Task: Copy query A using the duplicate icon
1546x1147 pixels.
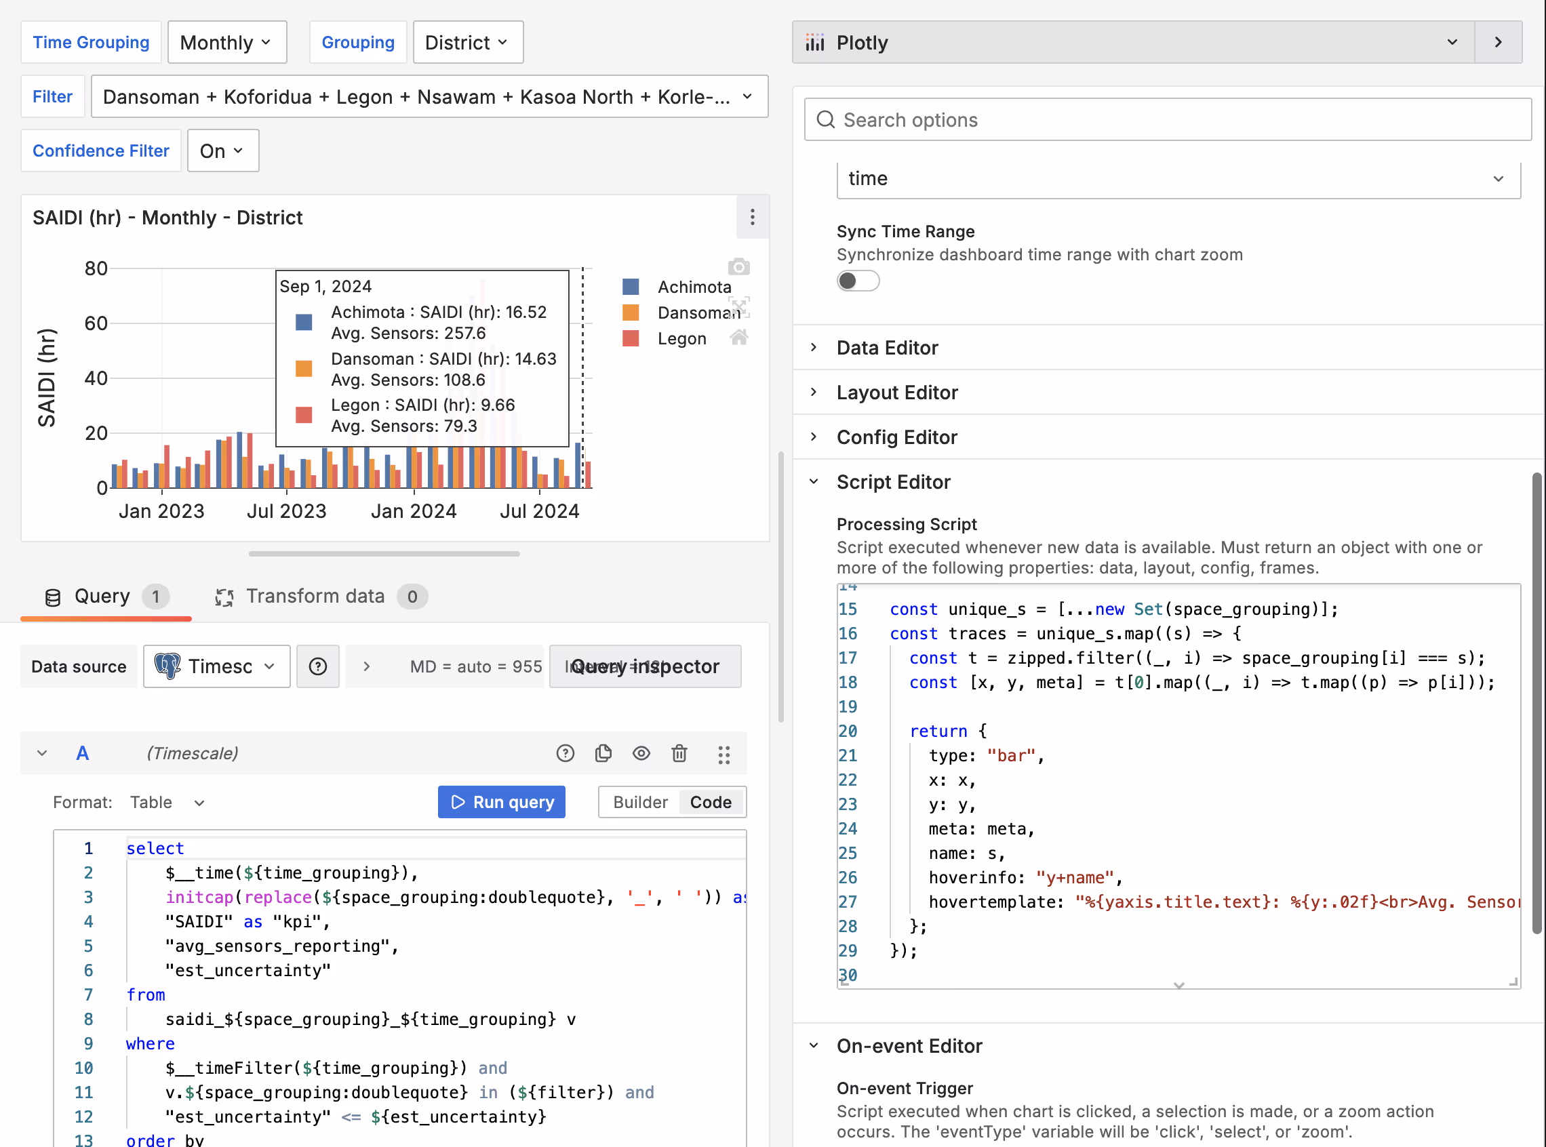Action: click(x=603, y=753)
